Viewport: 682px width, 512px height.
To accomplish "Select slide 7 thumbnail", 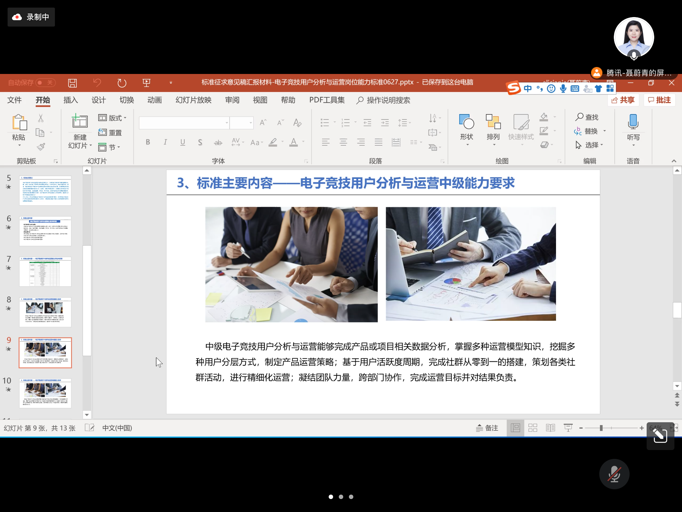I will click(45, 271).
